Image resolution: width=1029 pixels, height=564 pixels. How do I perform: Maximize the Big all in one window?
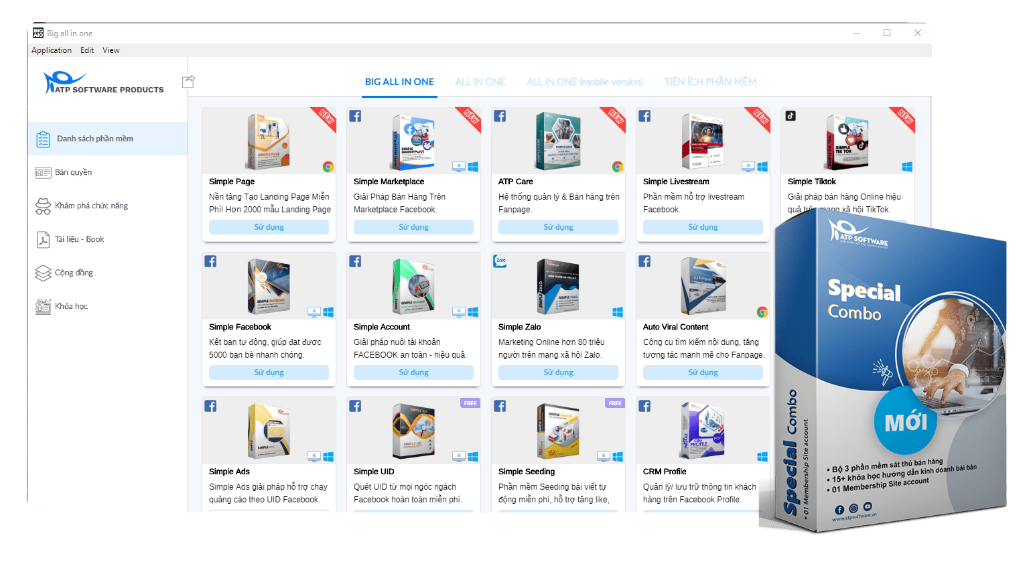click(x=887, y=33)
